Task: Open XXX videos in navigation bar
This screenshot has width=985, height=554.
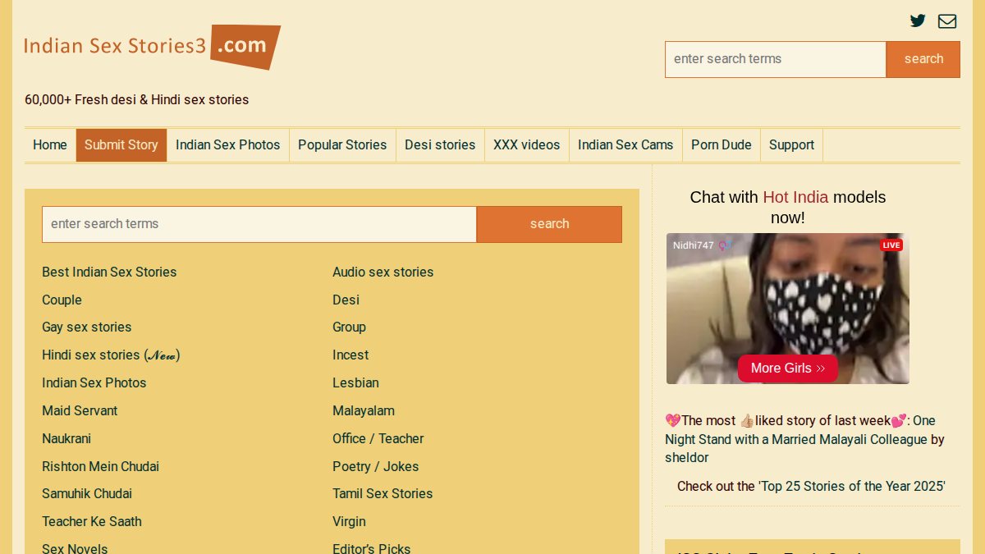Action: coord(526,145)
